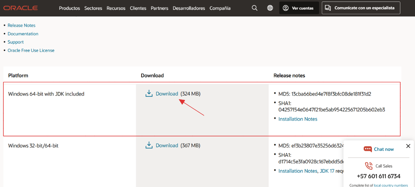
Task: Click the (367 MB) file size text
Action: (x=190, y=145)
